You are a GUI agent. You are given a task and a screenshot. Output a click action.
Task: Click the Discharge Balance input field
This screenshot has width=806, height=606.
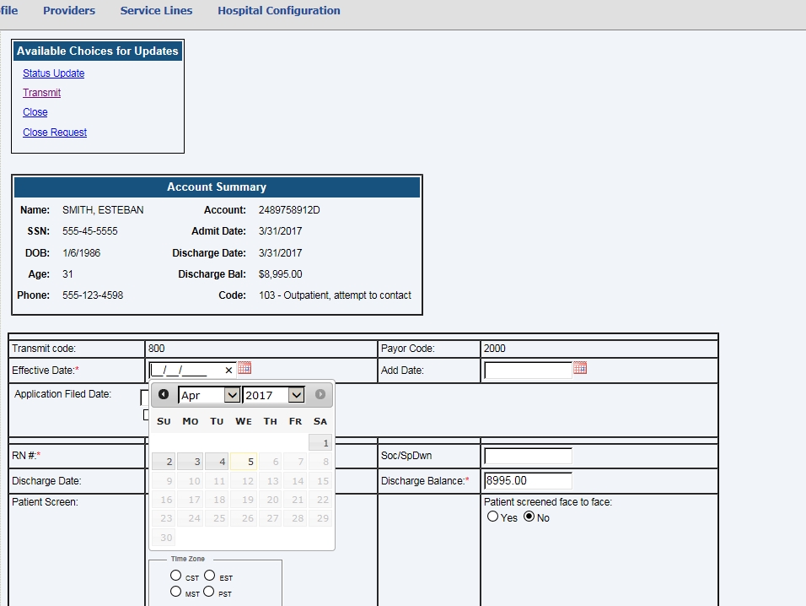coord(528,480)
